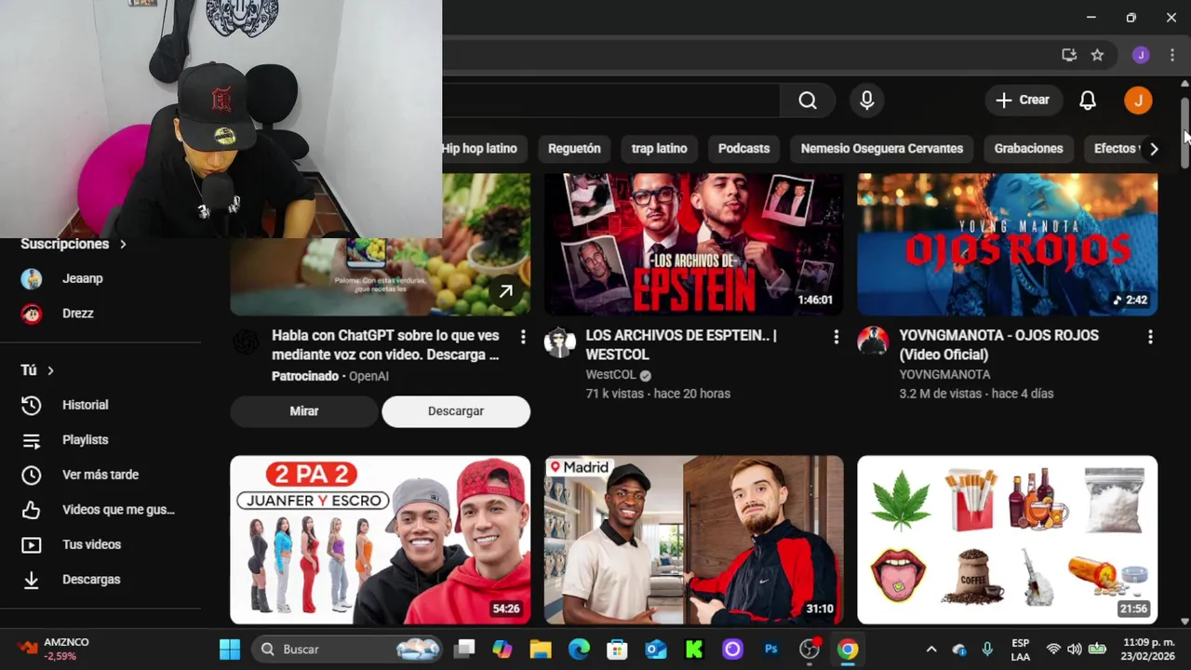Open the Los Archivos de Epstein thumbnail
This screenshot has width=1191, height=670.
pos(694,245)
